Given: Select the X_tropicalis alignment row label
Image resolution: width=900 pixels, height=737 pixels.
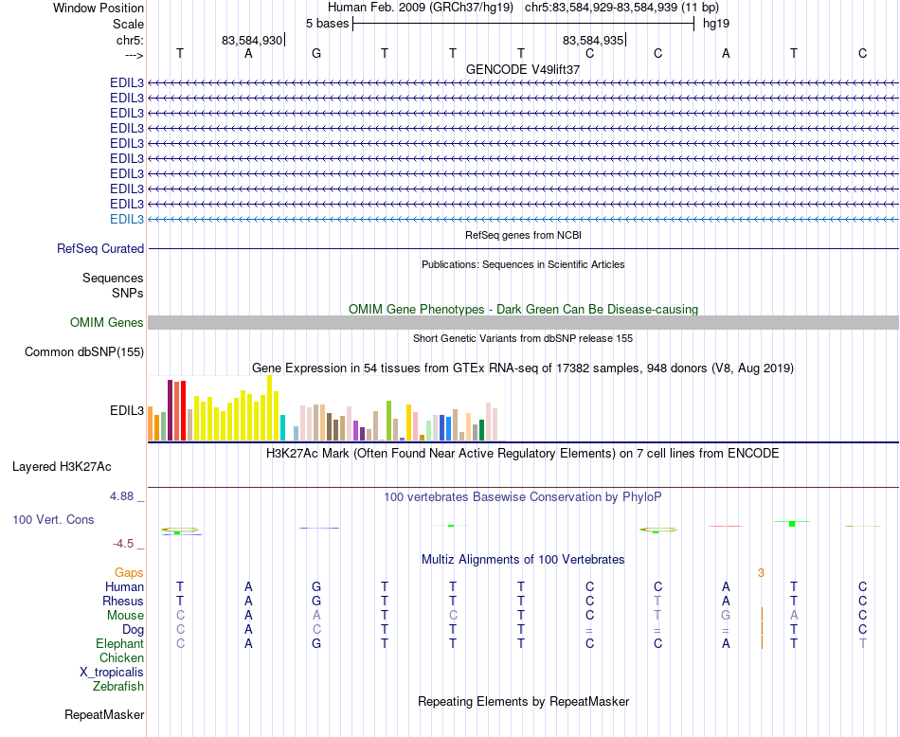Looking at the screenshot, I should (112, 673).
